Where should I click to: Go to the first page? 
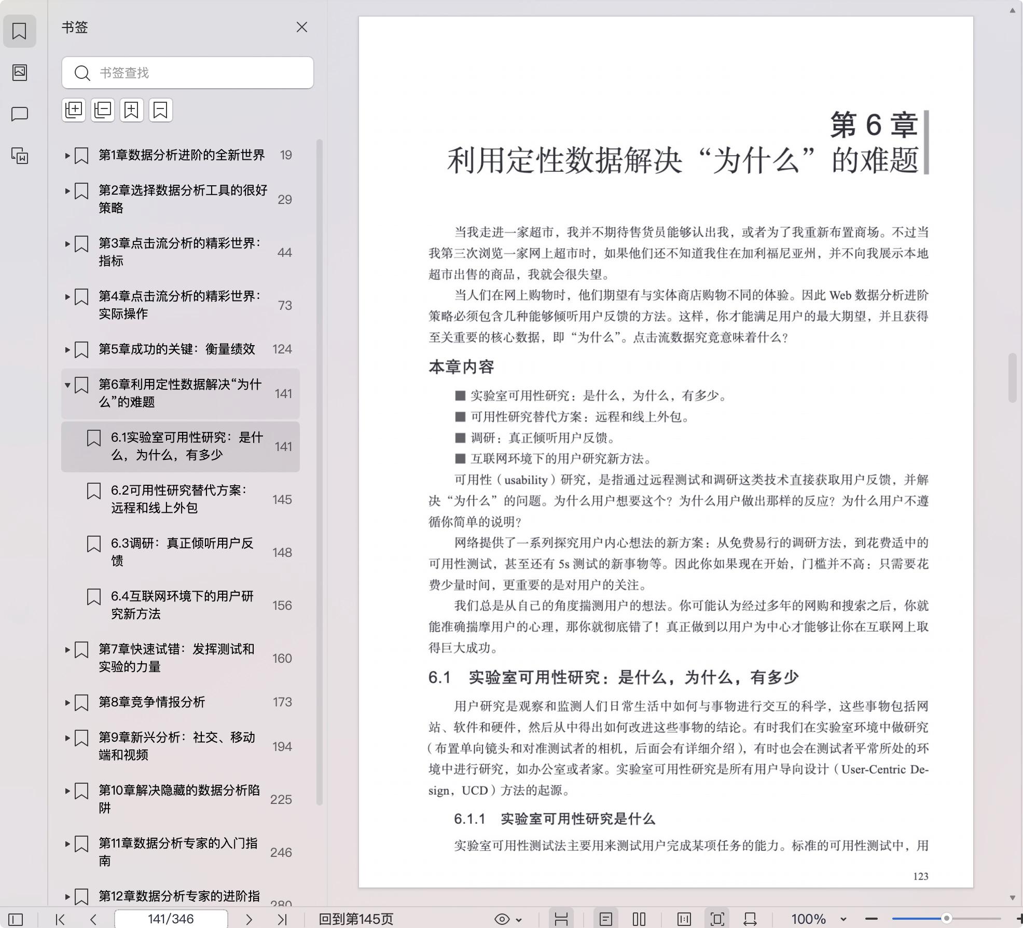coord(60,919)
